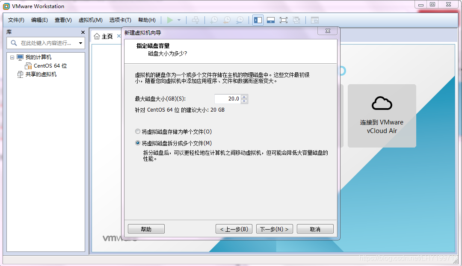This screenshot has height=266, width=462.
Task: Select the CentOS 64 位 virtual machine
Action: (50, 66)
